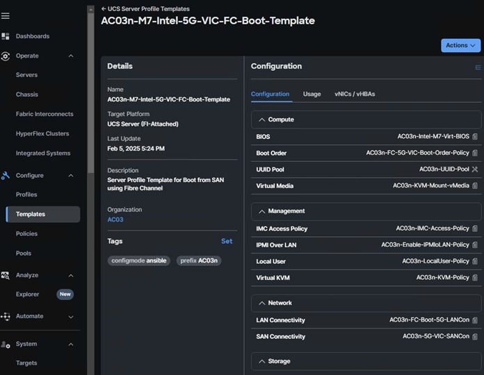Click the policy icon beside AC03n-LocalUser-Policy
The height and width of the screenshot is (375, 484).
point(475,261)
